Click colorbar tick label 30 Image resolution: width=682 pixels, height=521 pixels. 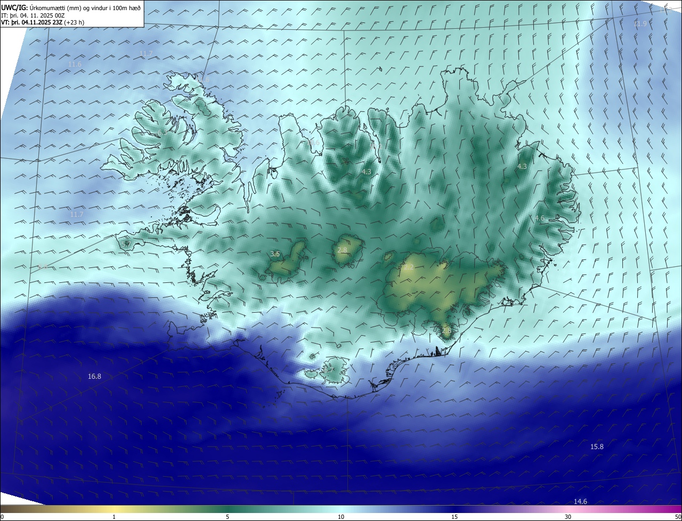[568, 517]
